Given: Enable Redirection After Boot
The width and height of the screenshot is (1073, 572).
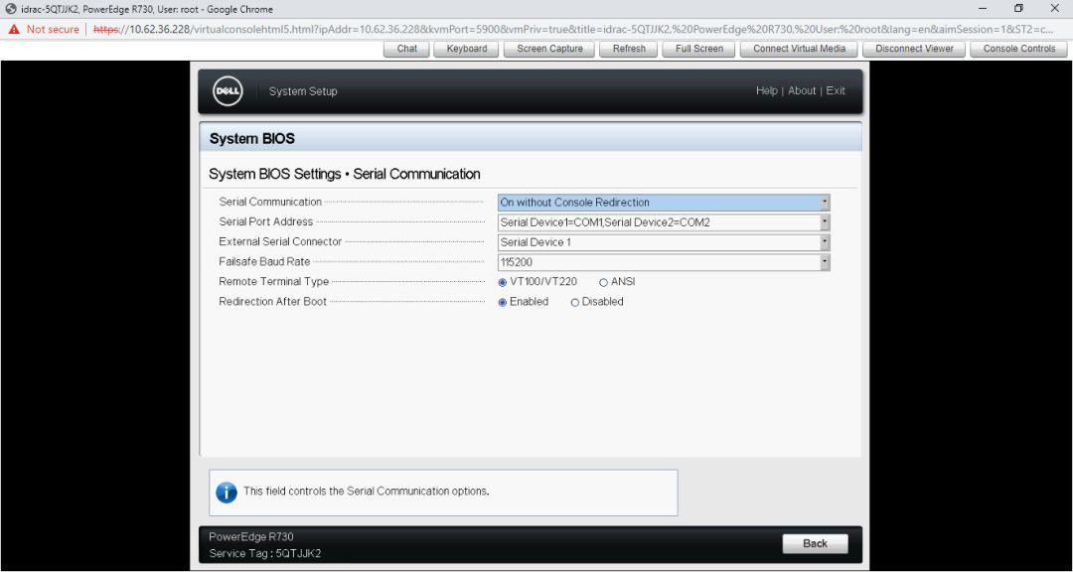Looking at the screenshot, I should 503,303.
